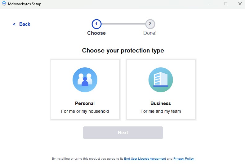The height and width of the screenshot is (164, 245).
Task: Click "For me and my team" text
Action: tap(161, 111)
